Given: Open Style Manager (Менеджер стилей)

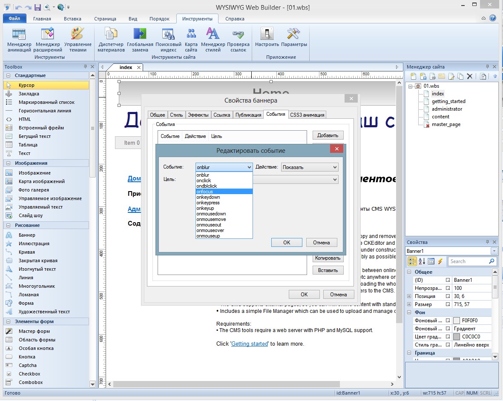Looking at the screenshot, I should [213, 40].
